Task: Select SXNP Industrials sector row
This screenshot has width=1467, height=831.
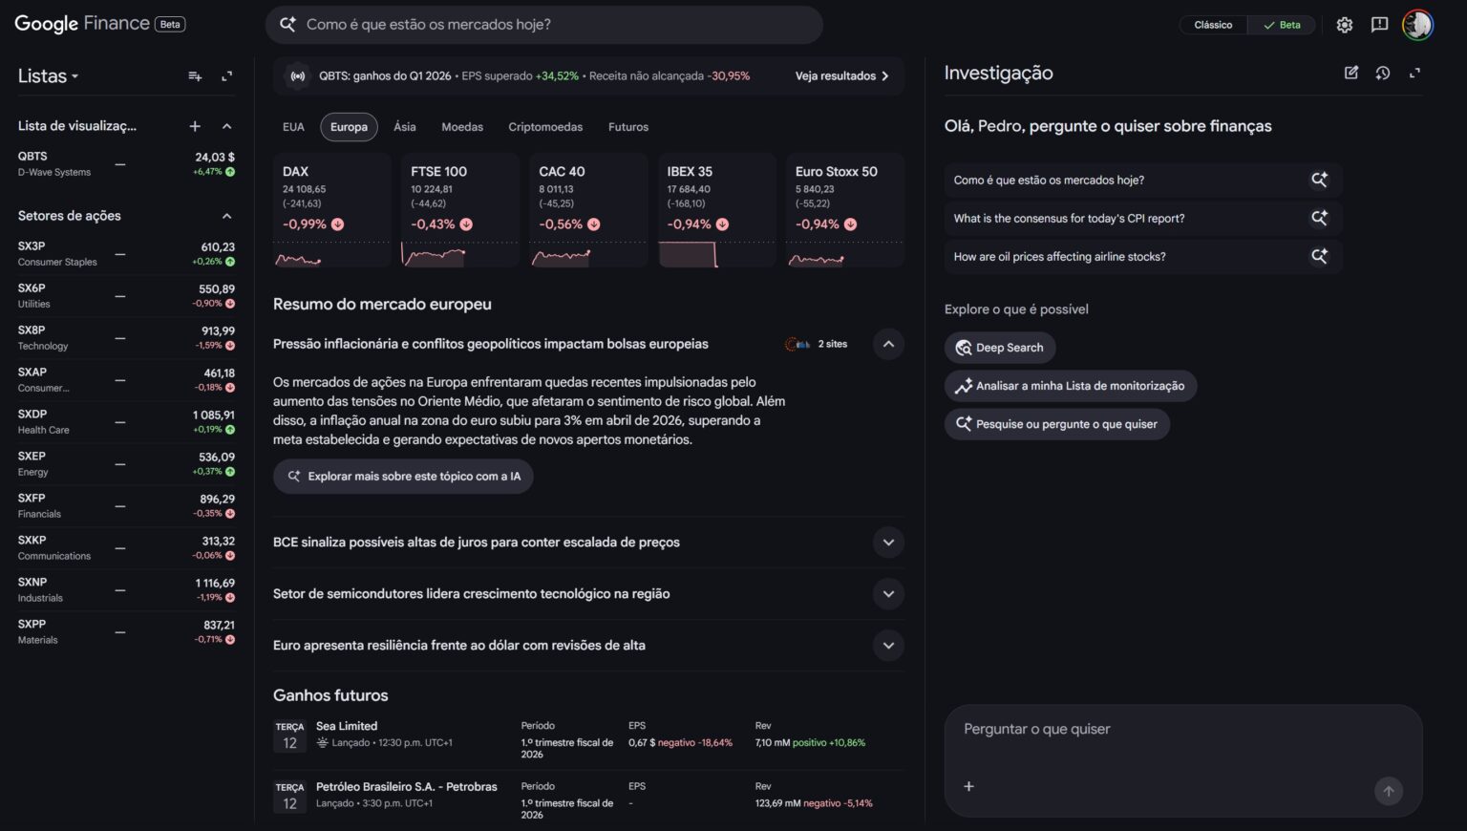Action: (126, 590)
